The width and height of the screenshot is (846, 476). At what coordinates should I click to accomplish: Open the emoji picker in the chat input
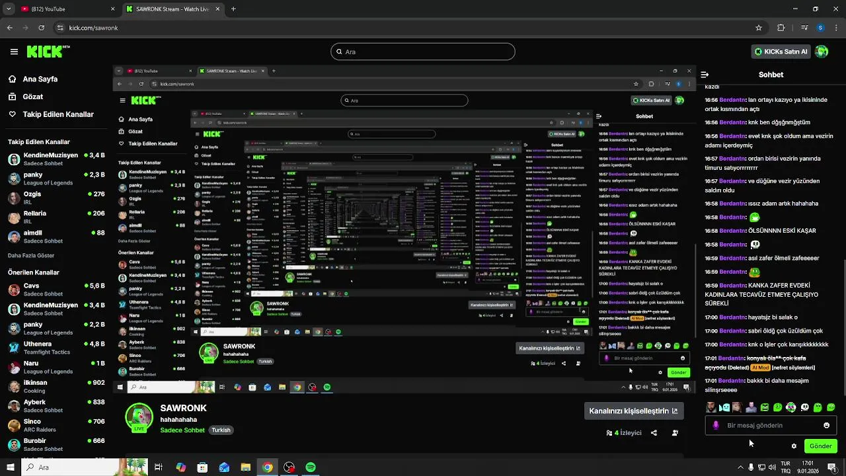(826, 425)
